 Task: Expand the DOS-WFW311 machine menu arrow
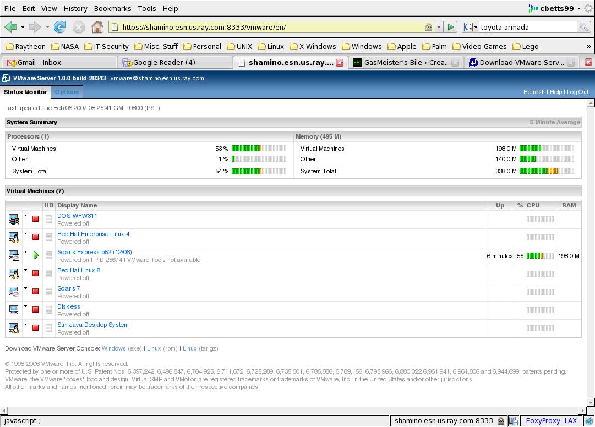click(x=25, y=215)
